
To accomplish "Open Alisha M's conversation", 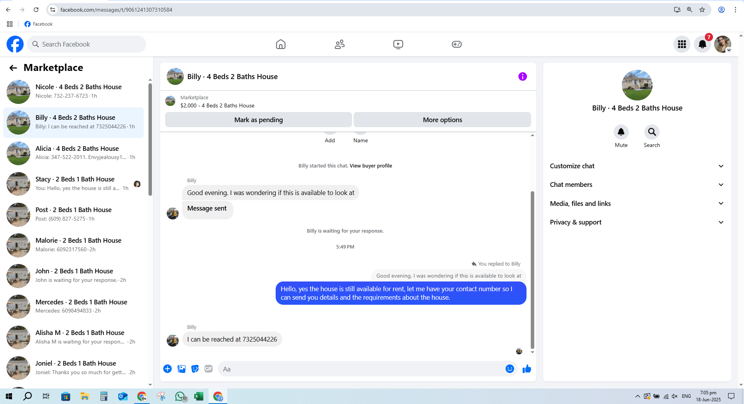I will coord(74,337).
